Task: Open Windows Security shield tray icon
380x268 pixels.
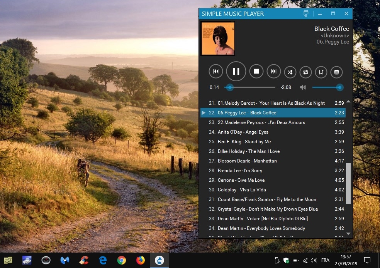Action: coord(286,260)
